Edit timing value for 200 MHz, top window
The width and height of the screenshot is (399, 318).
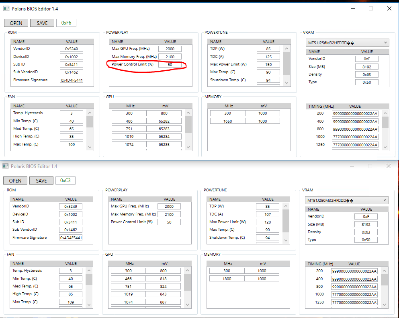click(355, 113)
